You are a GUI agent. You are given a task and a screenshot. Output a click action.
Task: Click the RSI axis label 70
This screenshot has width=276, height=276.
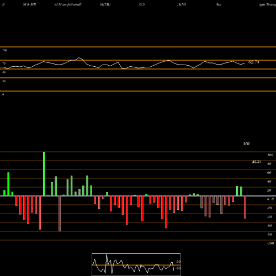tap(4, 63)
